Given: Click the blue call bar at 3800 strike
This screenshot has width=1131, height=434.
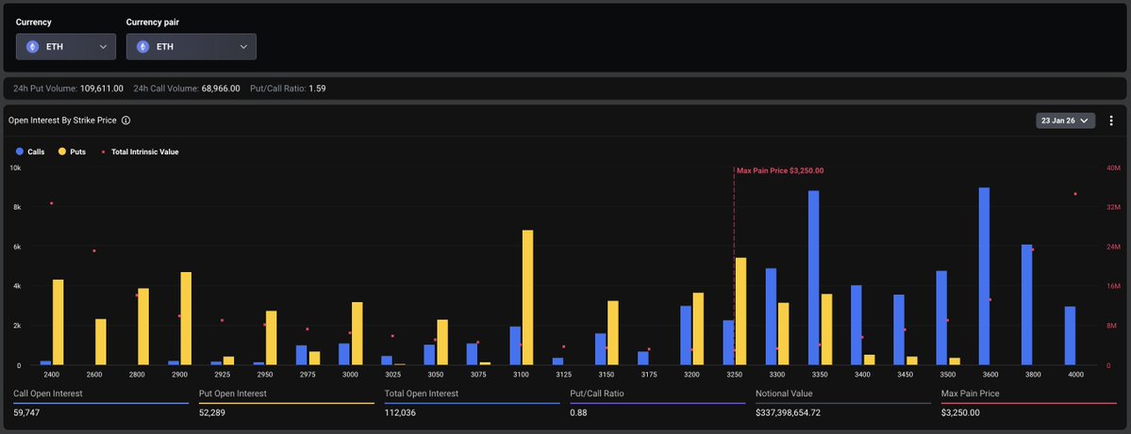Looking at the screenshot, I should pyautogui.click(x=1027, y=305).
